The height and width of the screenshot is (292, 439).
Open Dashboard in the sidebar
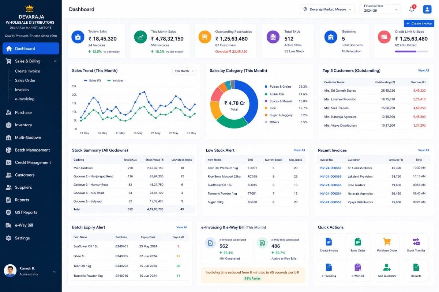31,49
